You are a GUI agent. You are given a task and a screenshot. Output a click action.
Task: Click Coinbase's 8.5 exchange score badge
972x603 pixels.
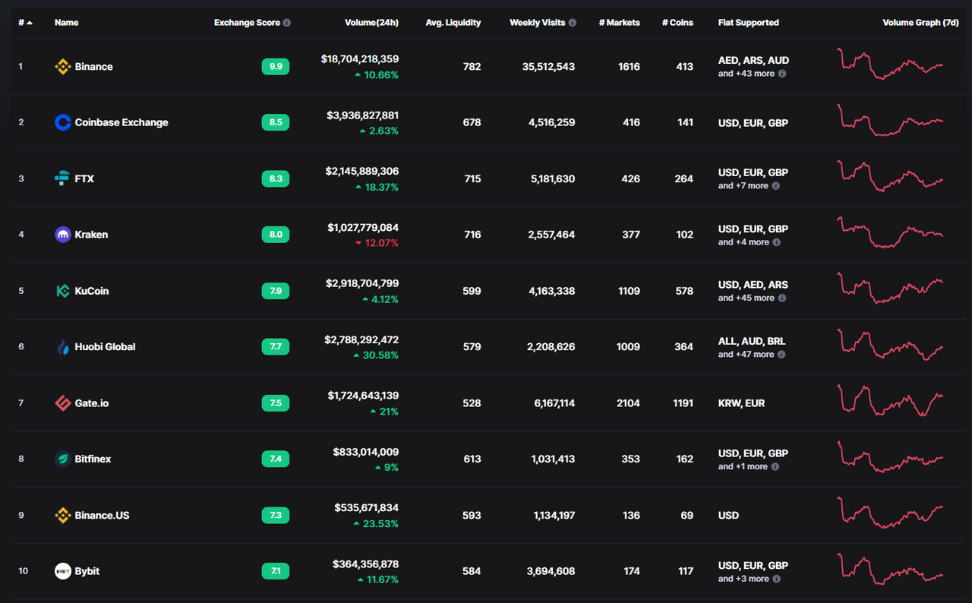pos(276,122)
